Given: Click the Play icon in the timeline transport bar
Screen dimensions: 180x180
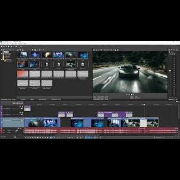Looking at the screenshot, I should 33,138.
